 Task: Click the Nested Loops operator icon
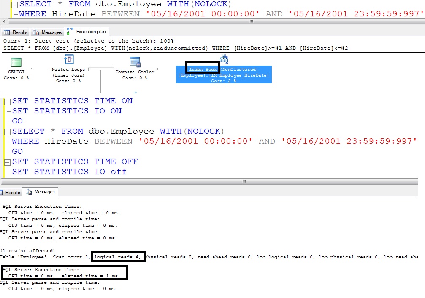68,59
